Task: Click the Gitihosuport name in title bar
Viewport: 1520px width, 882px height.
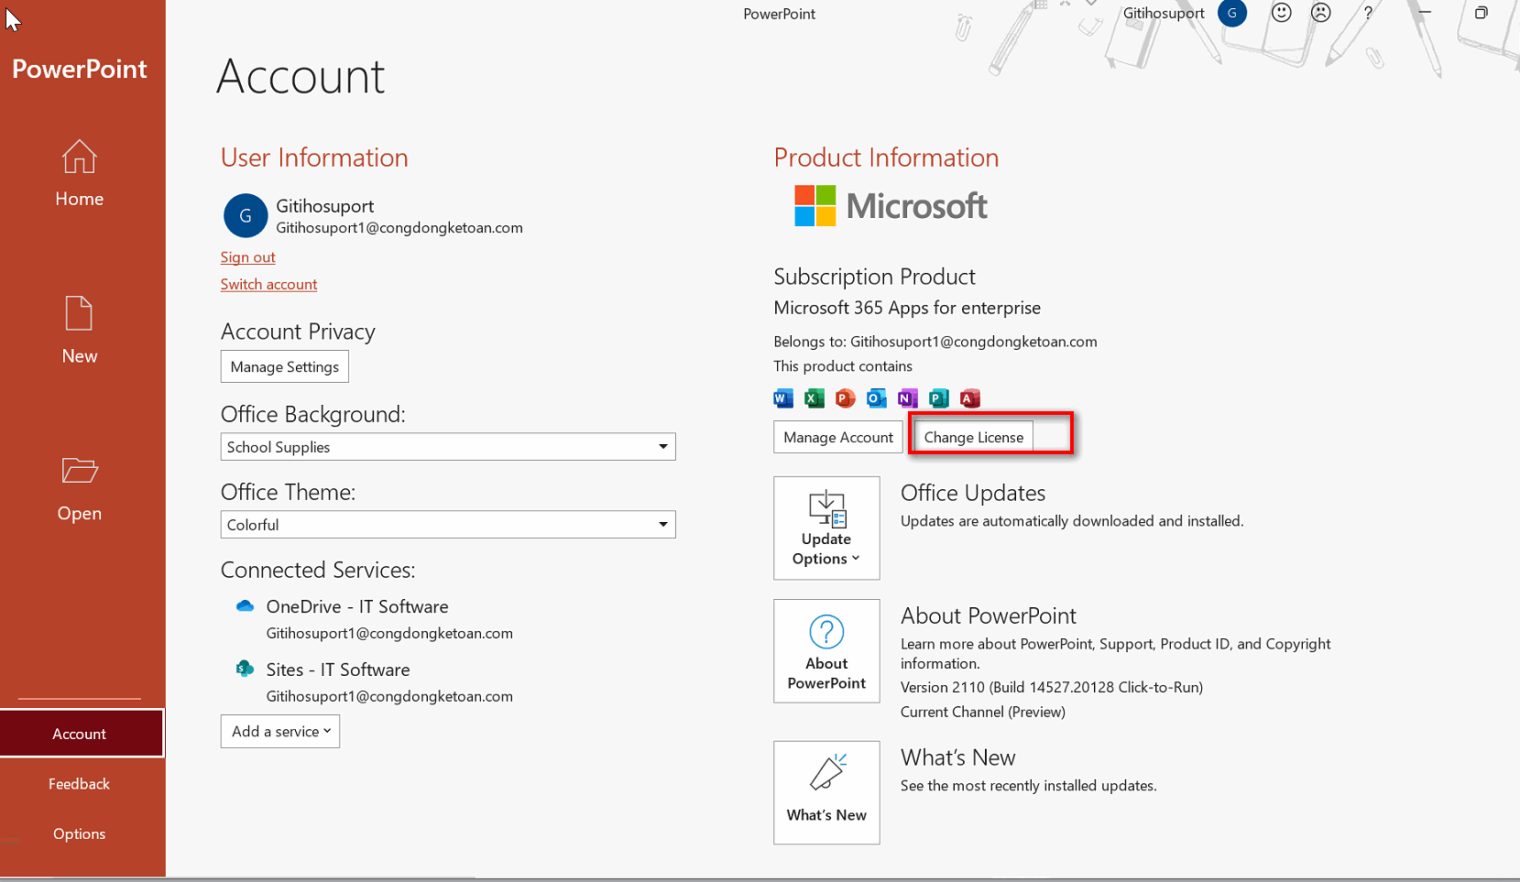Action: pos(1164,13)
